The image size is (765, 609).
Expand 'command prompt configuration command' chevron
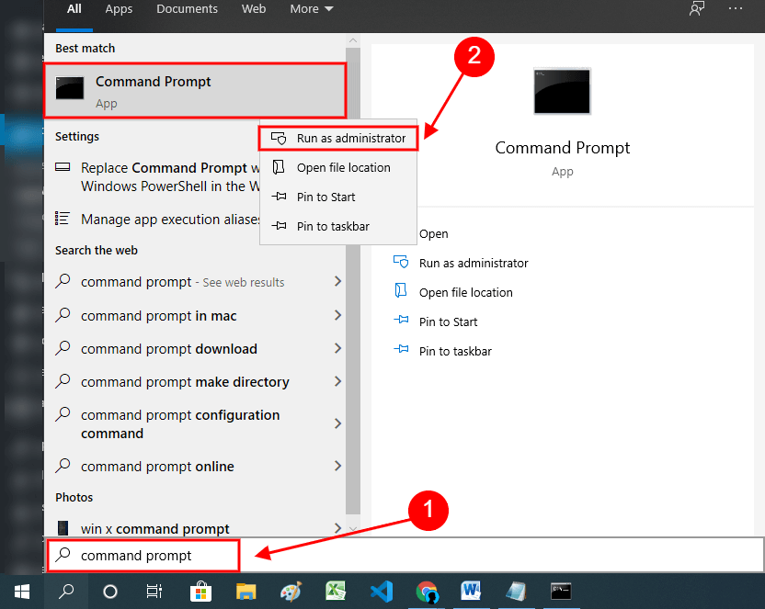[x=337, y=423]
